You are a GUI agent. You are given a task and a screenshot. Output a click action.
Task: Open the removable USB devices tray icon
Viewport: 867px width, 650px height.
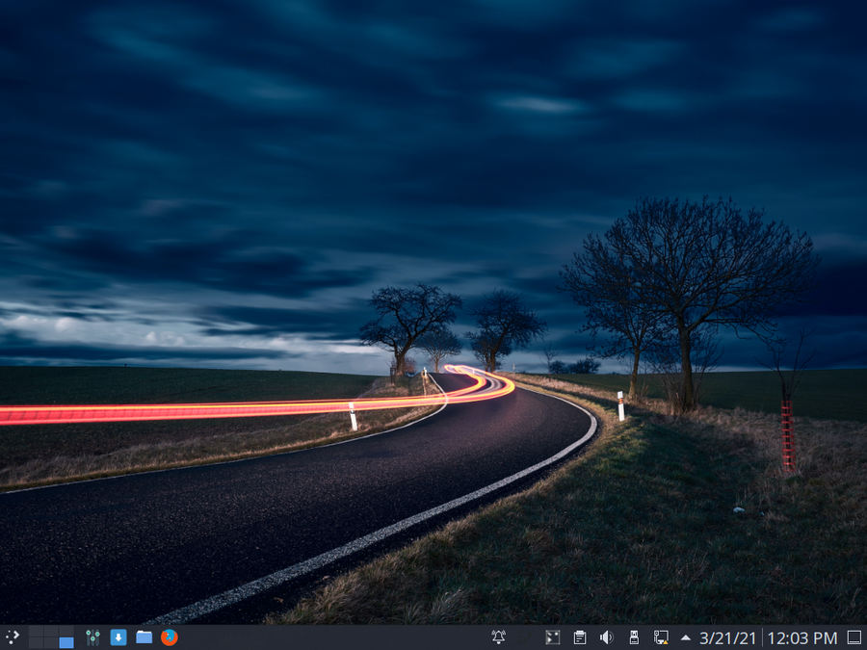[x=634, y=637]
